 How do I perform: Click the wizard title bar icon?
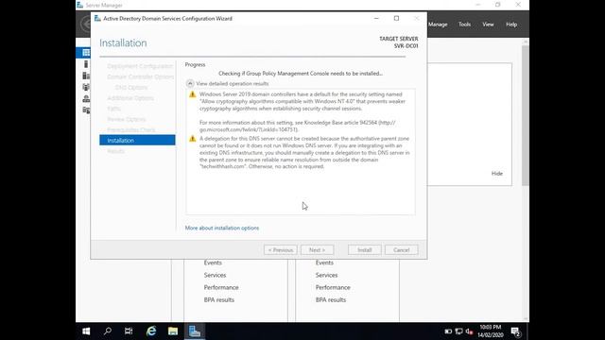coord(97,18)
